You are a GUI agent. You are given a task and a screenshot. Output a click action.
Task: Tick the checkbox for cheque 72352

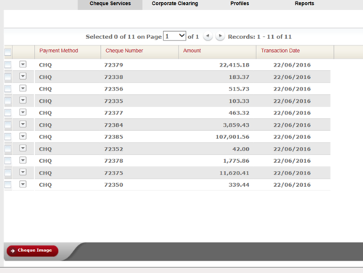click(x=8, y=148)
